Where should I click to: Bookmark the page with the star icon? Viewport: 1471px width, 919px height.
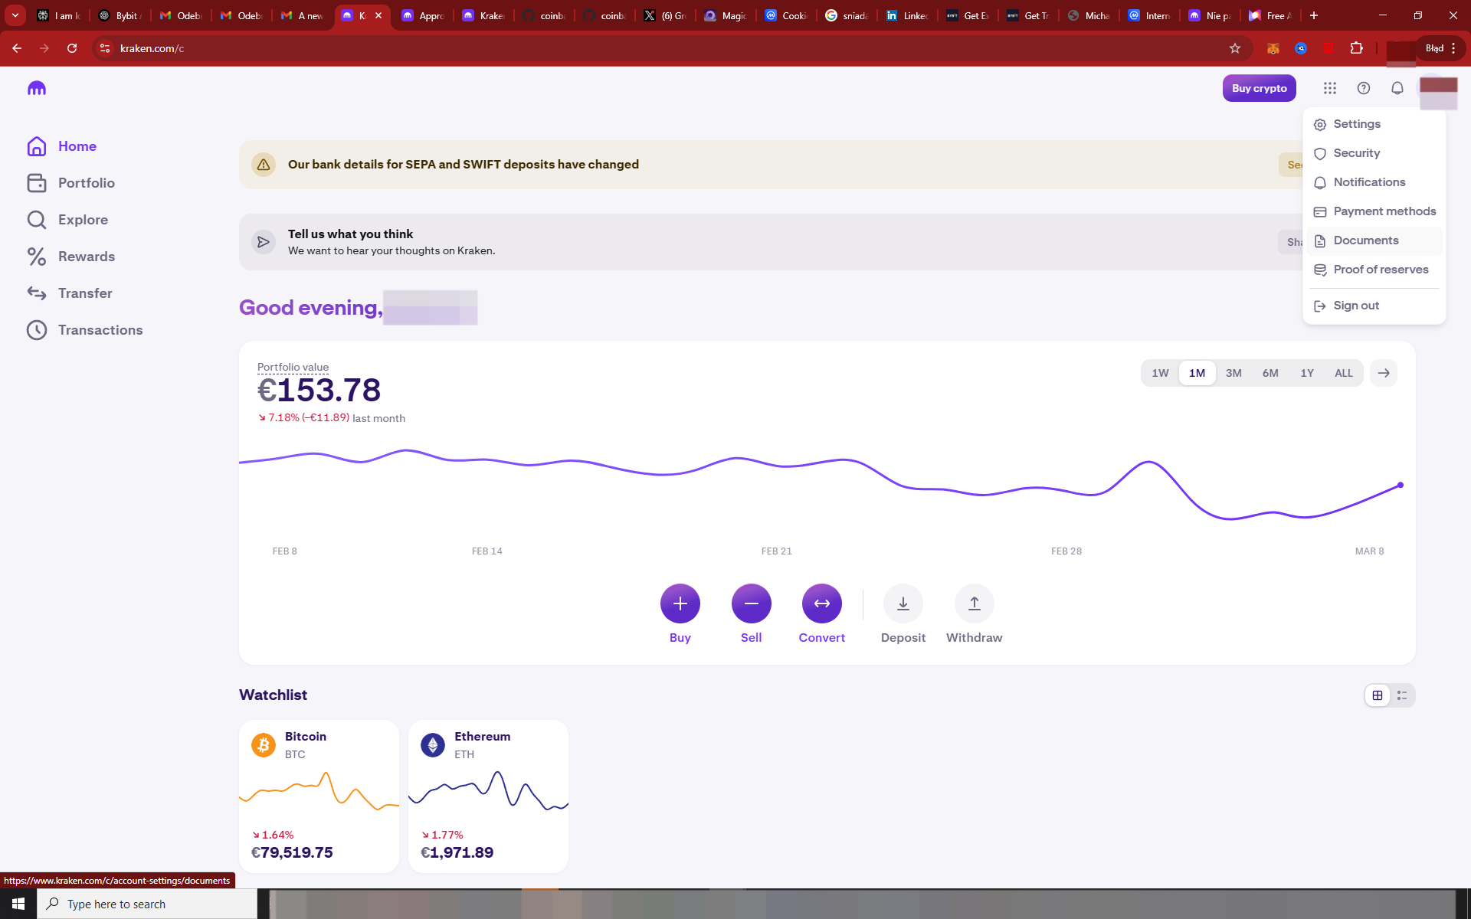[1235, 48]
